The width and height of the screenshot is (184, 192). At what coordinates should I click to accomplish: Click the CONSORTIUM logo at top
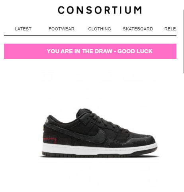pos(100,10)
